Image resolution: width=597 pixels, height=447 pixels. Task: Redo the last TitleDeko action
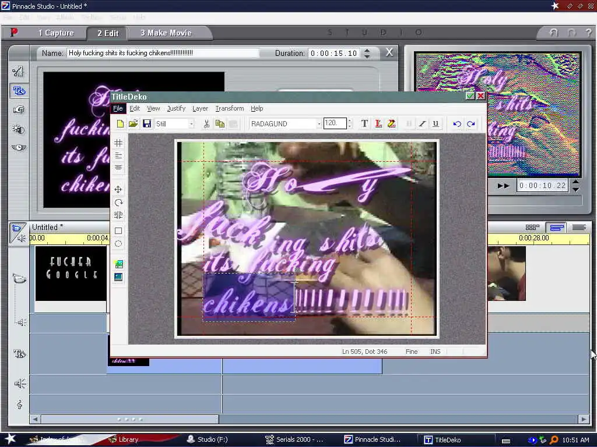[471, 123]
